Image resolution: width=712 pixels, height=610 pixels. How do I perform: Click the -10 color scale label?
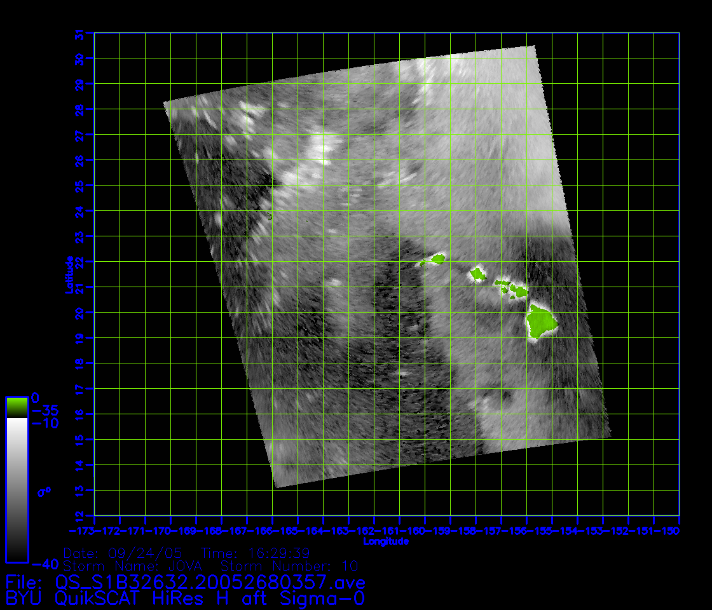point(44,423)
